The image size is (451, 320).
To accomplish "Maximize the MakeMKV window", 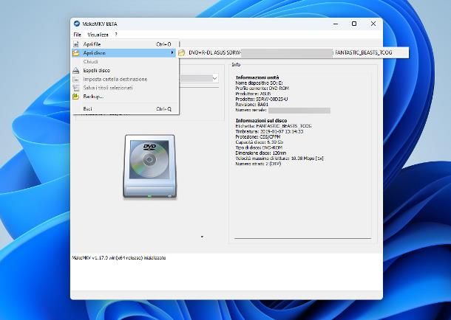I will tap(354, 24).
